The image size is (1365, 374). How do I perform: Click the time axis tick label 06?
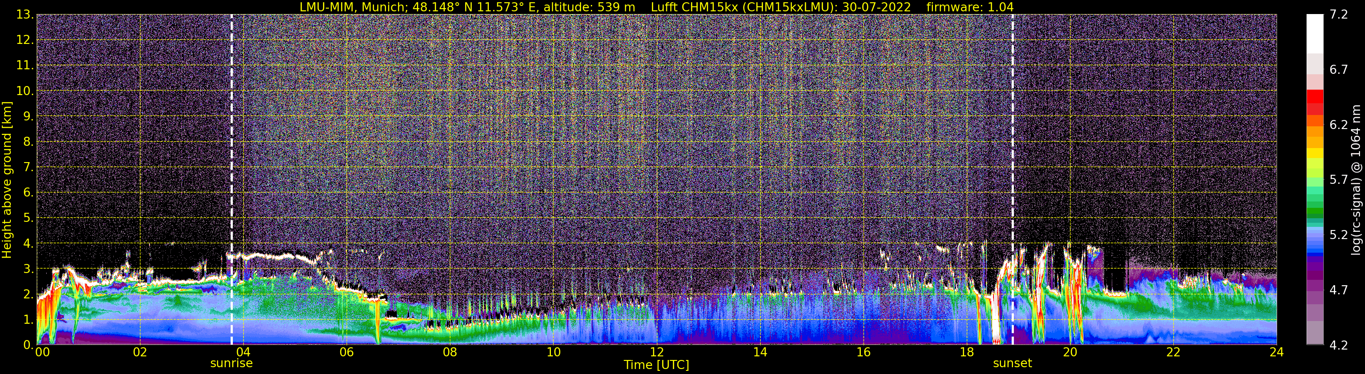(347, 353)
